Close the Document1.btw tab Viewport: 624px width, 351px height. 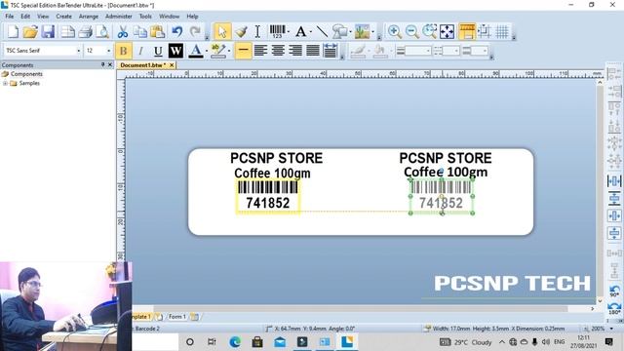click(172, 65)
